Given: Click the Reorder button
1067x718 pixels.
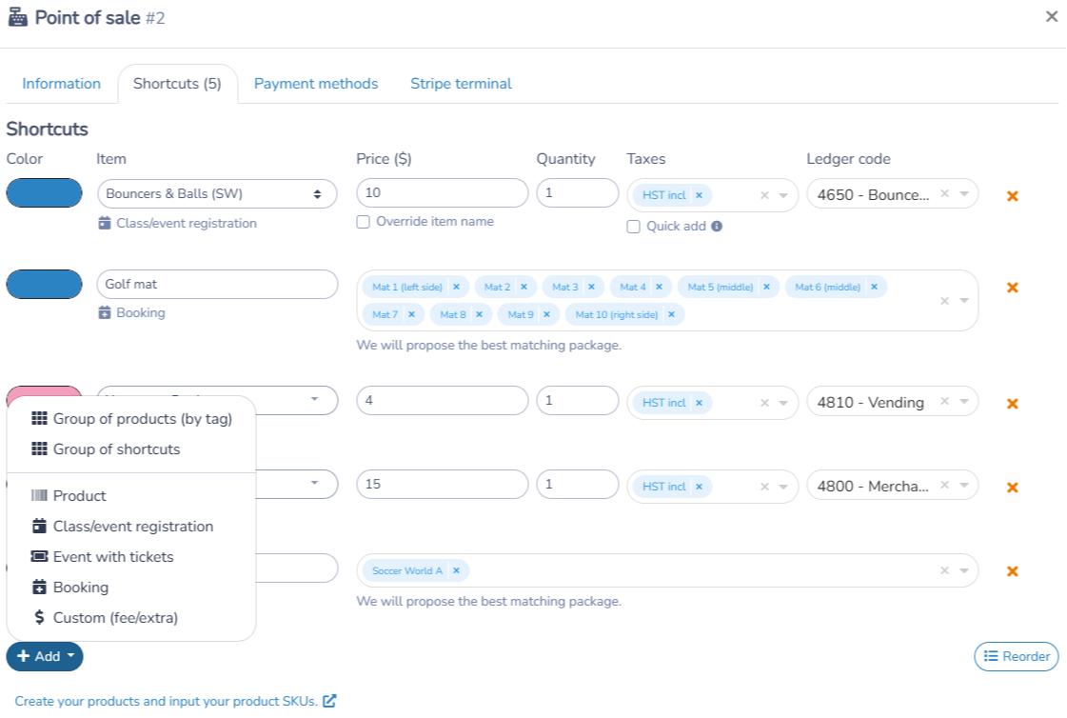Looking at the screenshot, I should tap(1016, 657).
